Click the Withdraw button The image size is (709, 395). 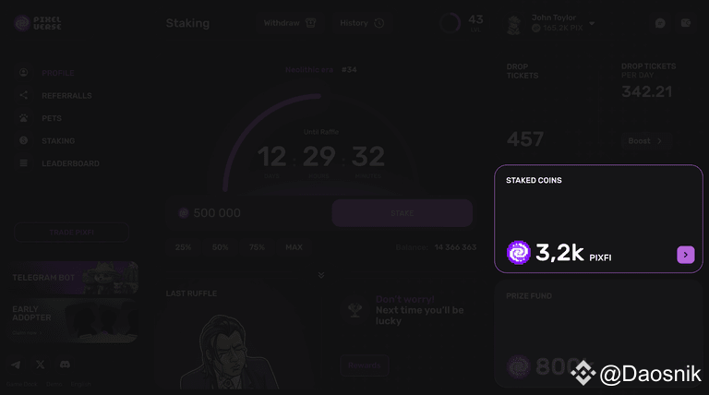[x=290, y=23]
